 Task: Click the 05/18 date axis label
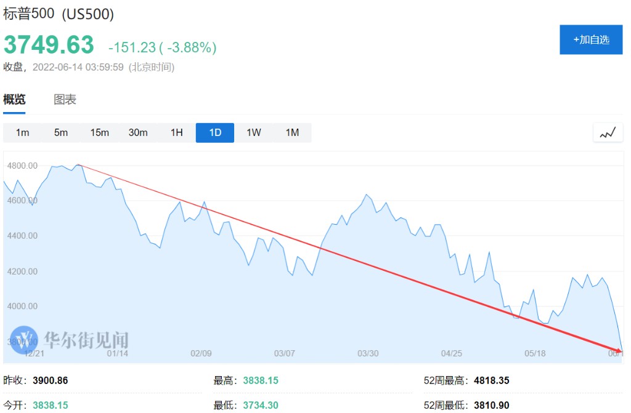(535, 353)
